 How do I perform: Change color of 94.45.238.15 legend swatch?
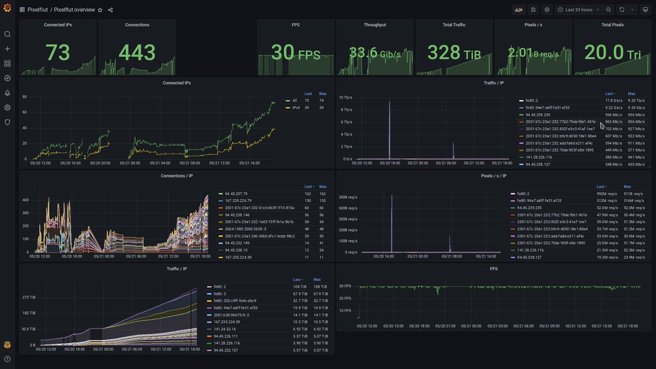click(x=220, y=250)
